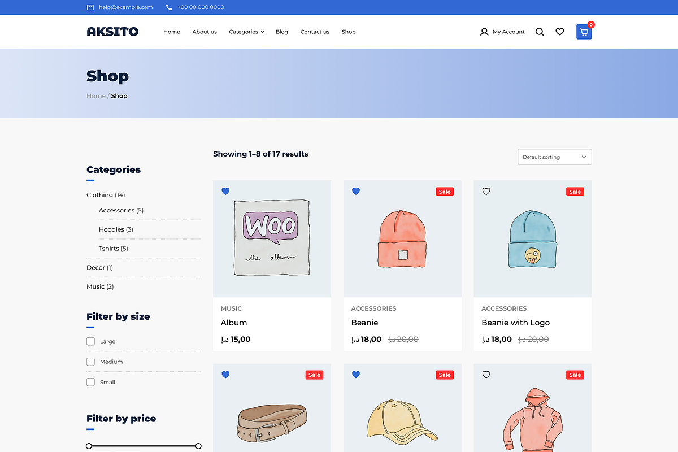678x452 pixels.
Task: Filter by Tshirts subcategory
Action: pyautogui.click(x=109, y=249)
